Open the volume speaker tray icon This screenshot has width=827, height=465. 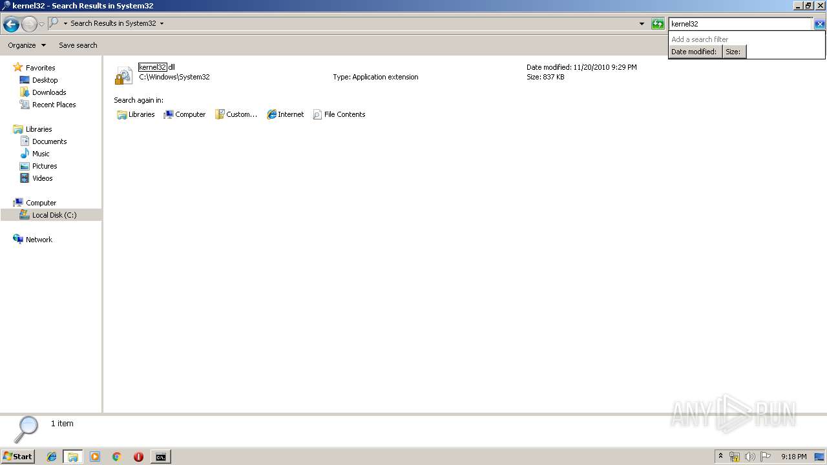tap(750, 457)
